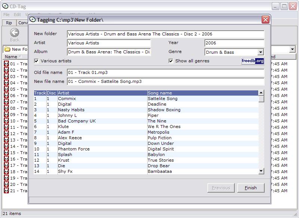Expand the address bar dropdown arrow
Image resolution: width=299 pixels, height=218 pixels.
[292, 49]
